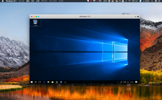Open the paint brush app on taskbar
The width and height of the screenshot is (162, 100).
click(65, 82)
